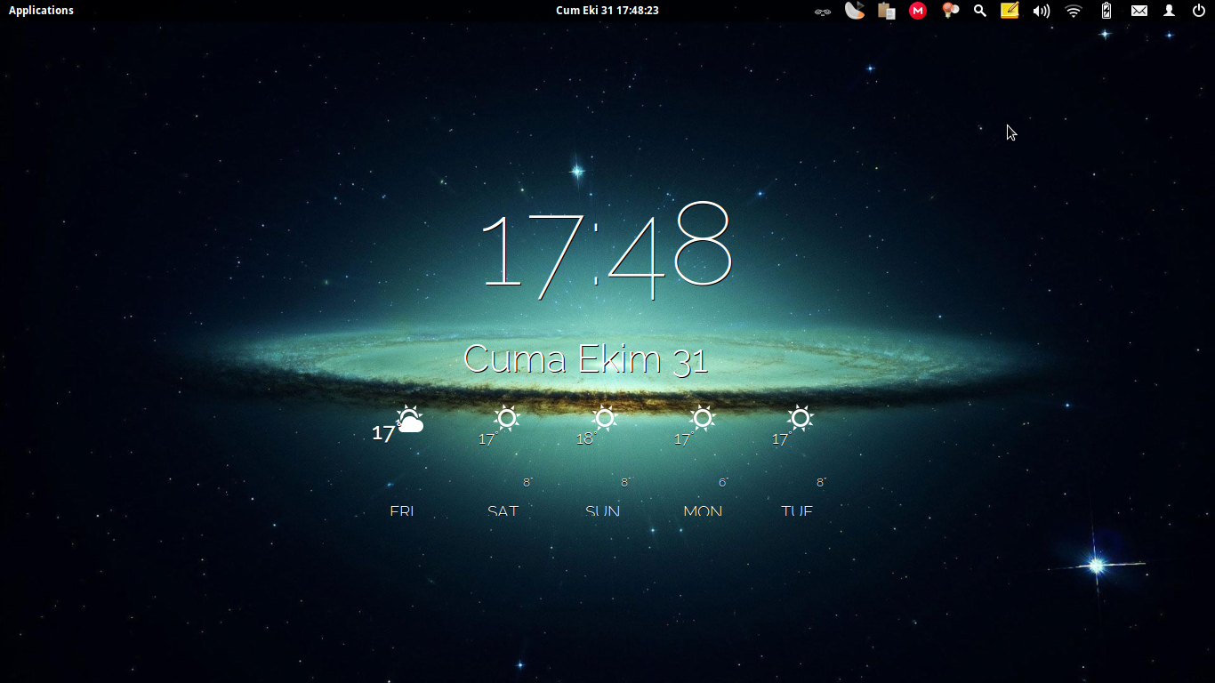The height and width of the screenshot is (683, 1215).
Task: Open the battery power indicator
Action: coord(1106,11)
